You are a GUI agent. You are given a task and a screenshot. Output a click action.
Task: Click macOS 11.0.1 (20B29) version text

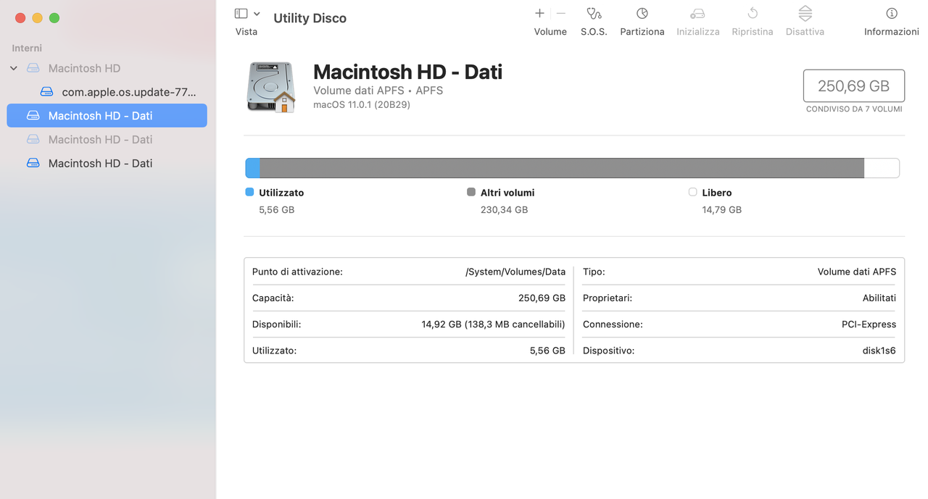pyautogui.click(x=362, y=104)
